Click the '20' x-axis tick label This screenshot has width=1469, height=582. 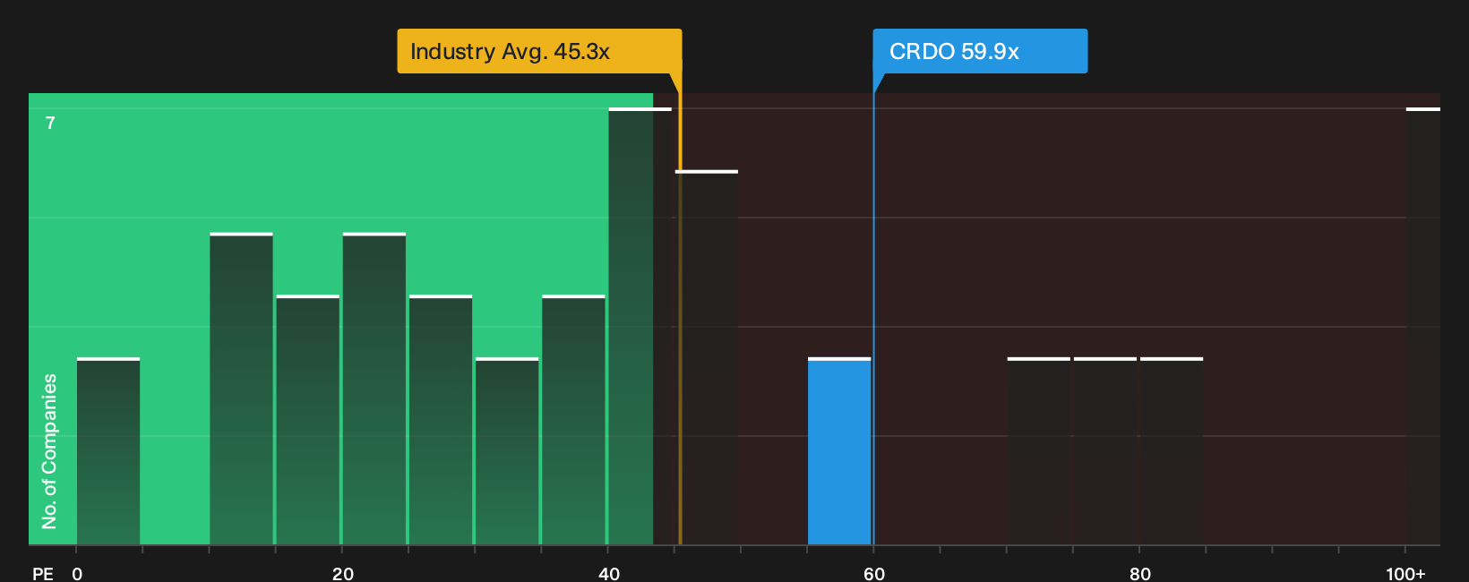click(x=343, y=573)
